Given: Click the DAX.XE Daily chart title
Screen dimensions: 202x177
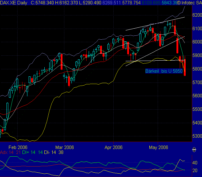Looking at the screenshot, I should click(x=14, y=2).
